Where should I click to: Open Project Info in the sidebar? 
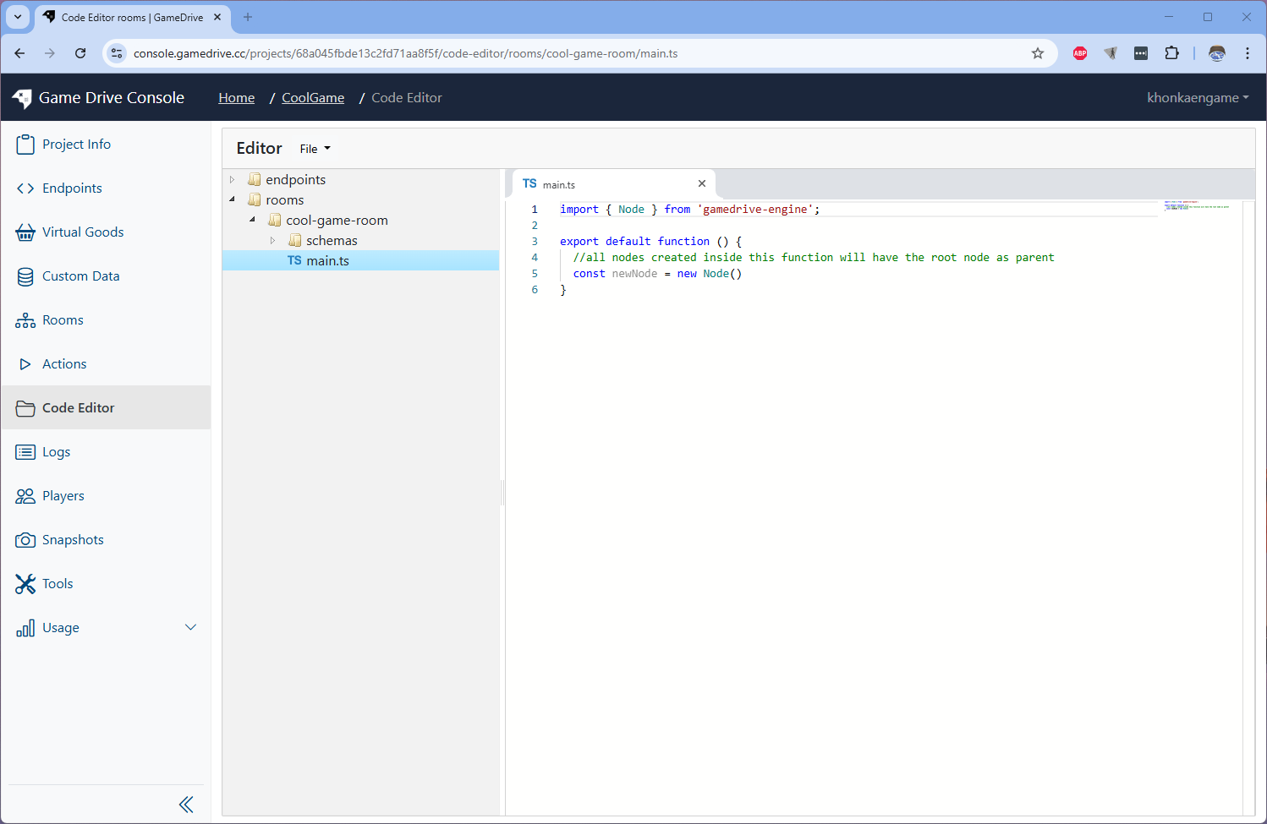78,144
